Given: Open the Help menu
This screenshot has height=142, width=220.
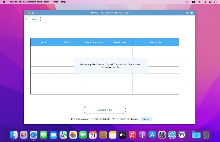Looking at the screenshot, I should click(63, 2).
